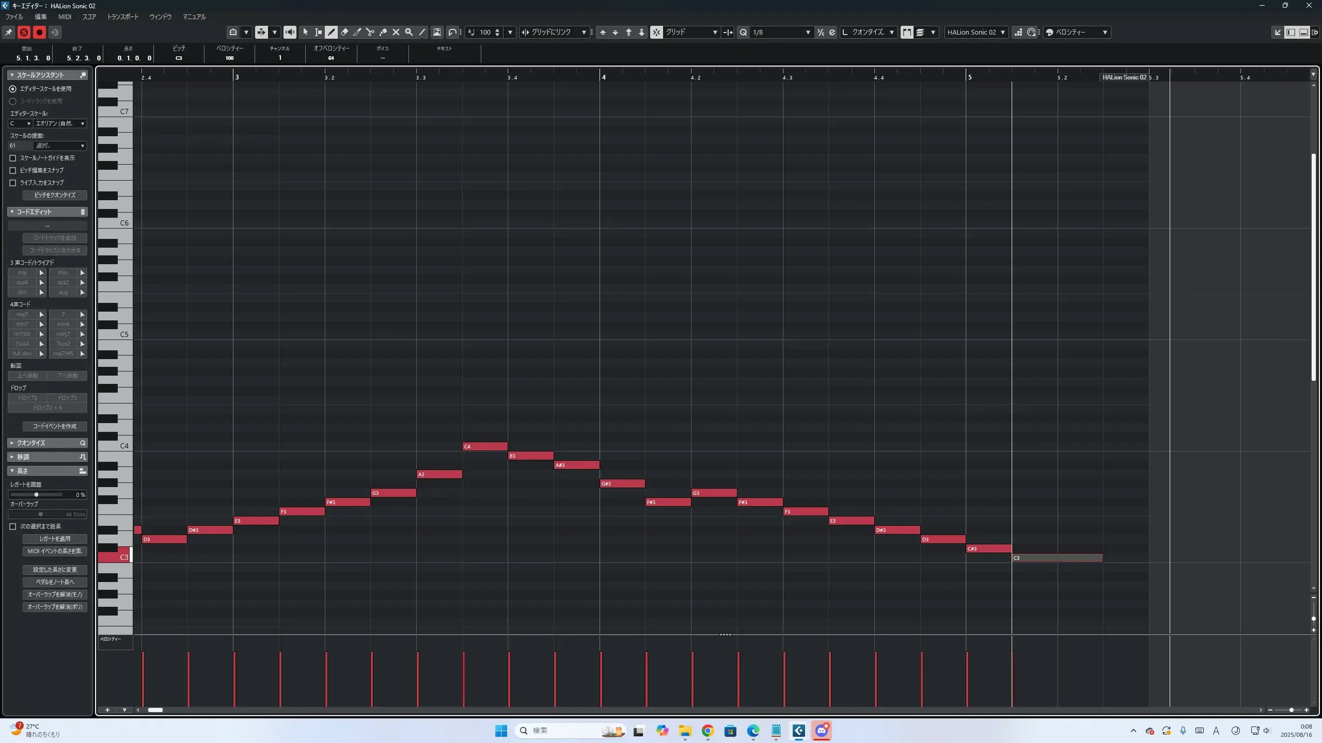Open the トランスポート menu
The height and width of the screenshot is (743, 1322).
point(123,17)
